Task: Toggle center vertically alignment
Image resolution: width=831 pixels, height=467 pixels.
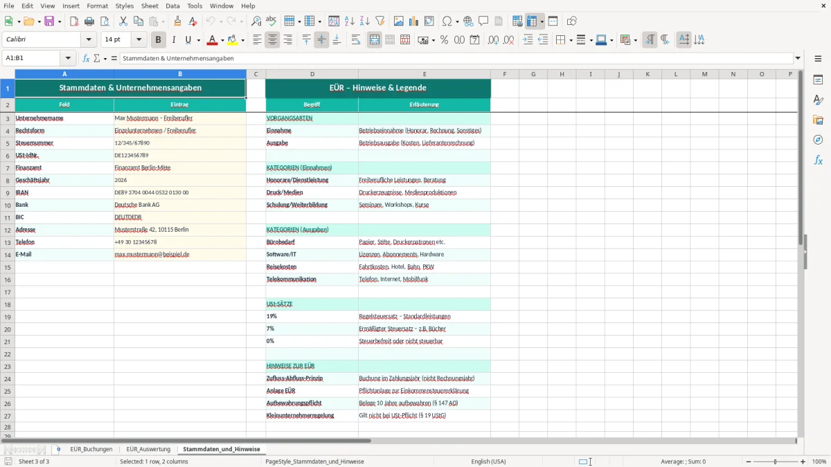Action: click(x=321, y=40)
